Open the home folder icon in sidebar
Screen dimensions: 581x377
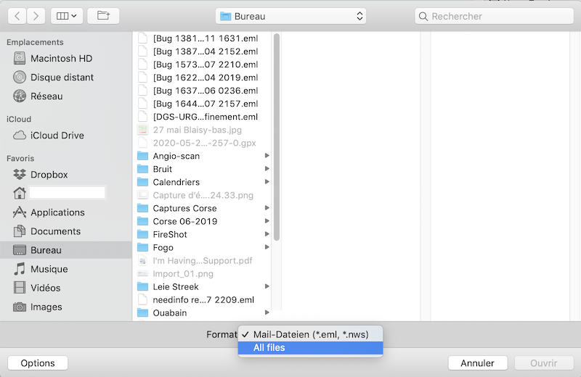(x=20, y=193)
